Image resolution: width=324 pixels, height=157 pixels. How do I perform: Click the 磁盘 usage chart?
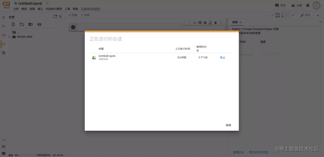[x=270, y=49]
